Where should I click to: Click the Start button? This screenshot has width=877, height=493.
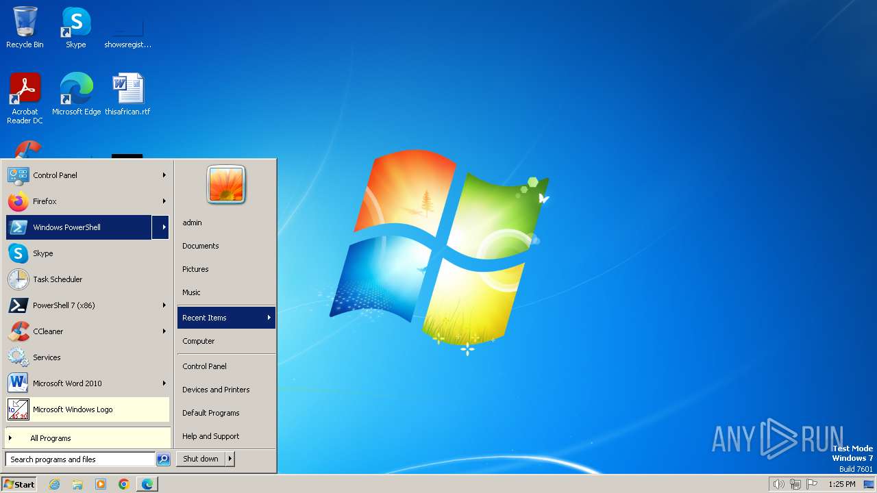pos(19,484)
